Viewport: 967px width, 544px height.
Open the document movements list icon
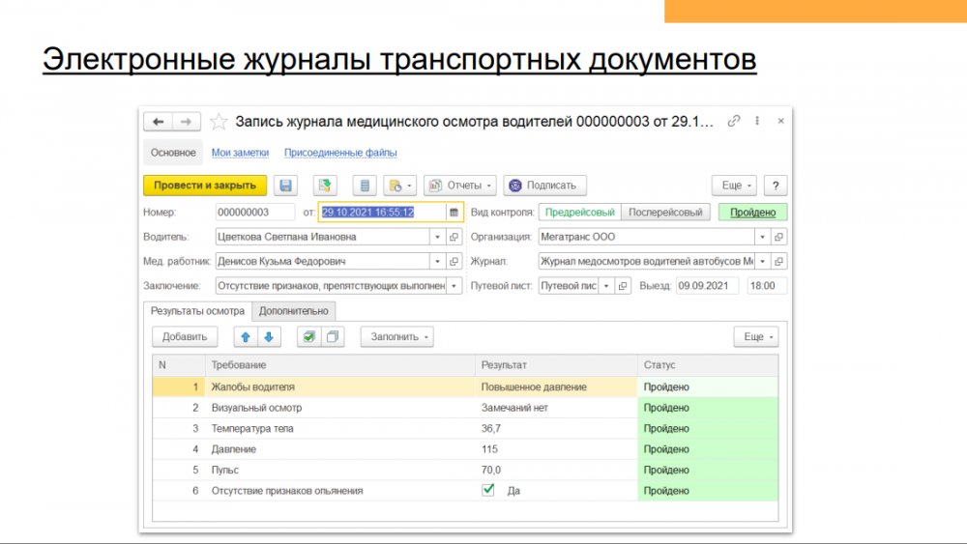364,186
